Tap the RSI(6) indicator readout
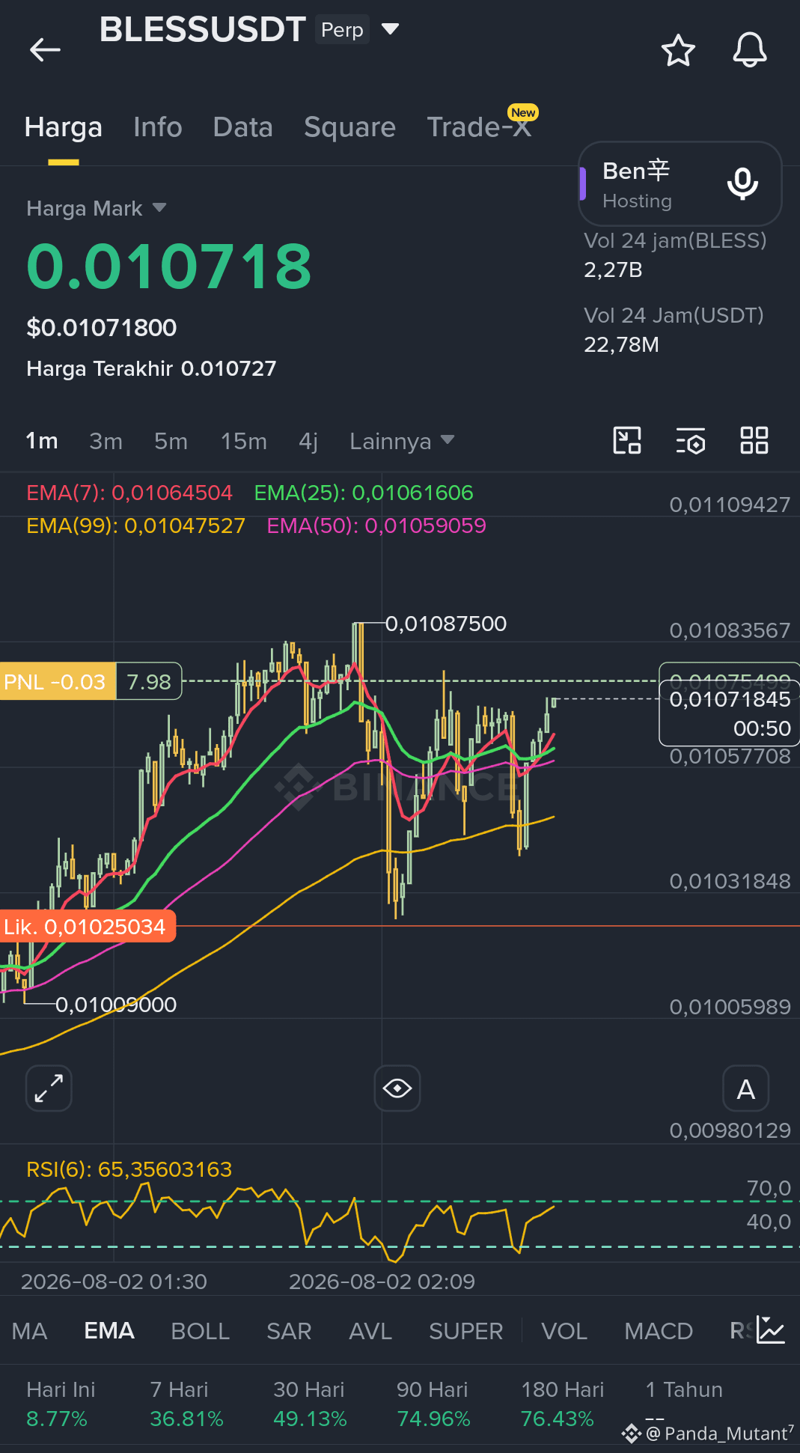Viewport: 800px width, 1453px height. (129, 1169)
